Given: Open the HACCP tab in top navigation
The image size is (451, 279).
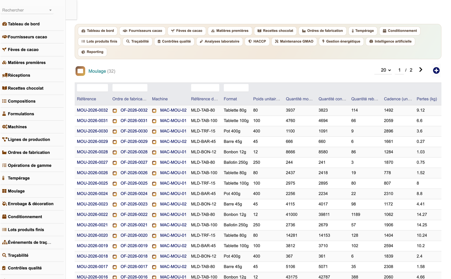Looking at the screenshot, I should 257,41.
